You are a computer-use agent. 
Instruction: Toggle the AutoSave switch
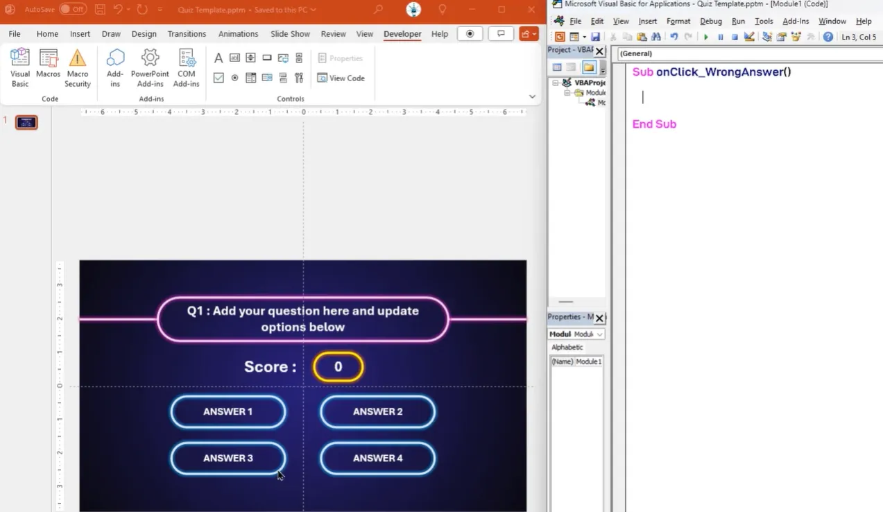tap(72, 10)
